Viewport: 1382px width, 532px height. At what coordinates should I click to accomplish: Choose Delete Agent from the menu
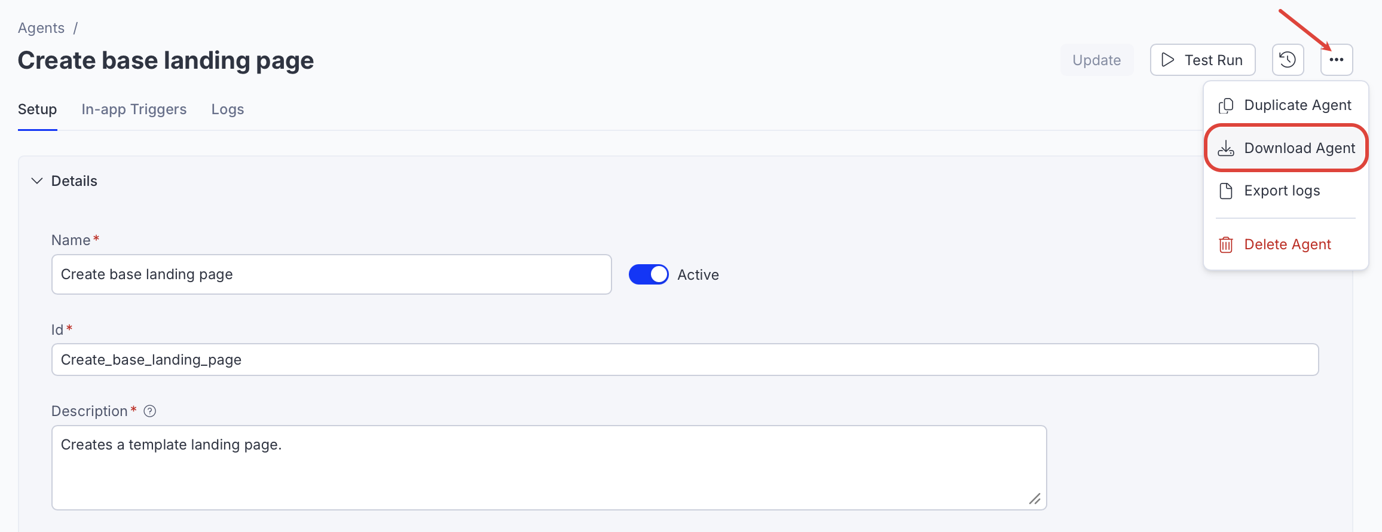(x=1287, y=244)
